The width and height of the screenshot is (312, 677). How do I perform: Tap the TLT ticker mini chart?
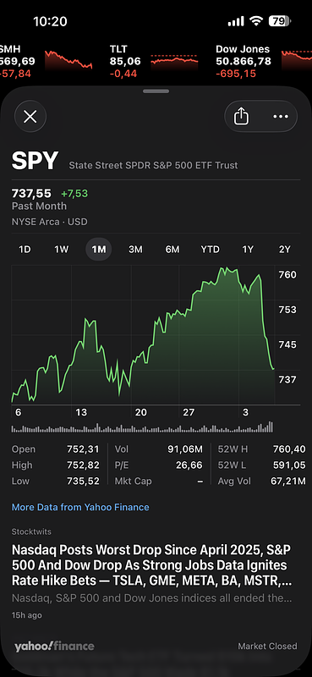point(174,61)
